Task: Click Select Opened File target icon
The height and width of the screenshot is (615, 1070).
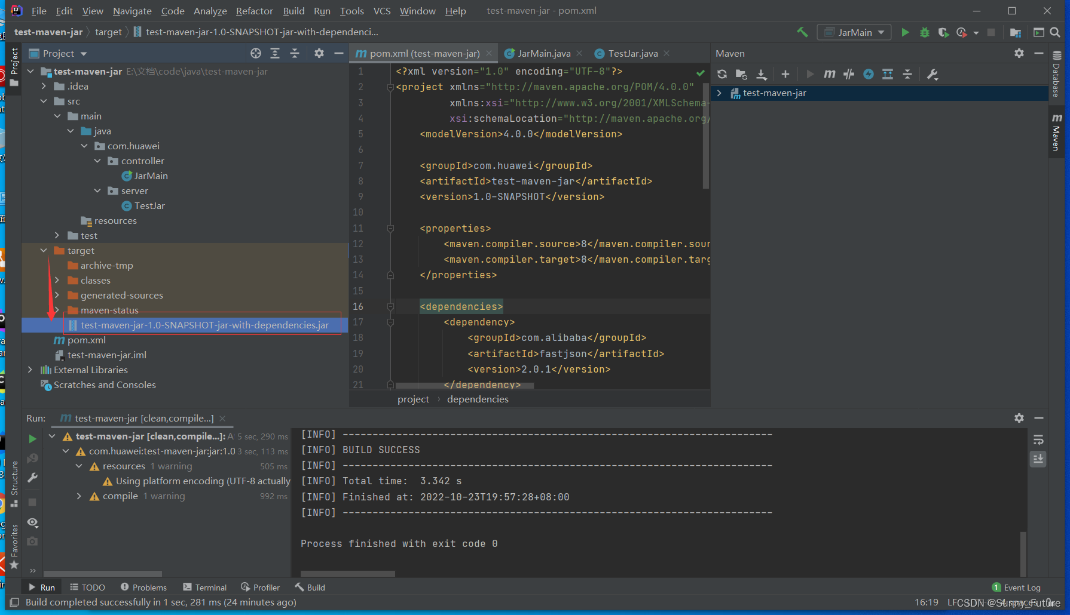Action: 256,53
